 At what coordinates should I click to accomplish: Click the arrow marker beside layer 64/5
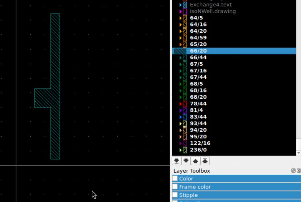tap(181, 18)
